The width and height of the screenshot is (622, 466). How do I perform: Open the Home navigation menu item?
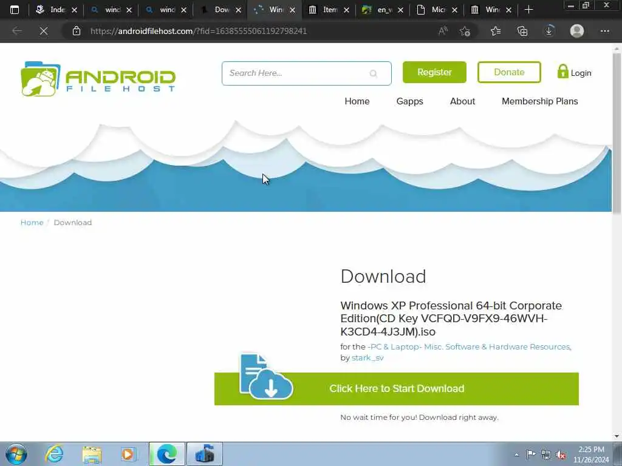tap(357, 101)
